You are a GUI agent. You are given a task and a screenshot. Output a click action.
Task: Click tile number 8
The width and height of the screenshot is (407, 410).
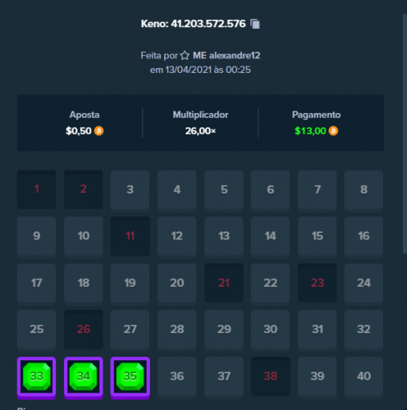click(x=364, y=189)
